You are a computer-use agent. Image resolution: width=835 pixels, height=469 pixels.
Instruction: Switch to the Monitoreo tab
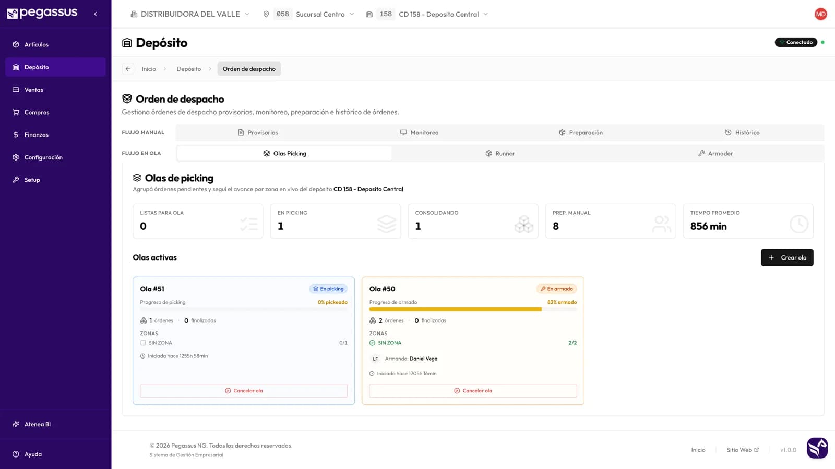tap(419, 132)
